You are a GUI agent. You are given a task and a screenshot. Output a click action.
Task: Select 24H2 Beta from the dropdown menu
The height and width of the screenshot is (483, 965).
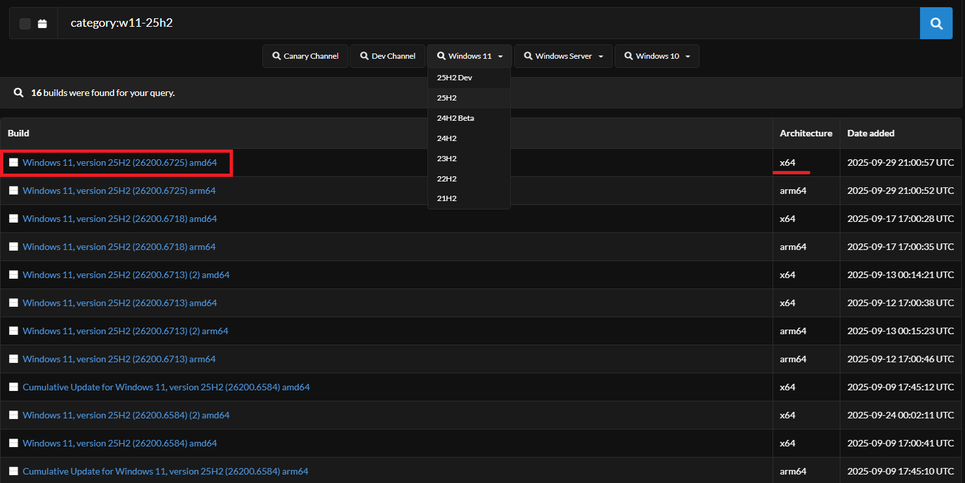(469, 118)
